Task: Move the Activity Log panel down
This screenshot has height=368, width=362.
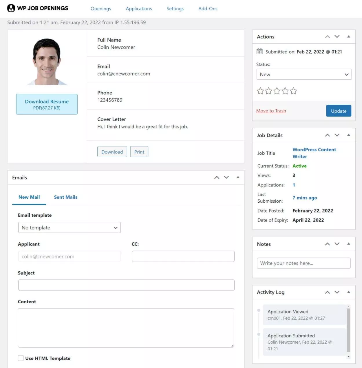Action: click(337, 292)
